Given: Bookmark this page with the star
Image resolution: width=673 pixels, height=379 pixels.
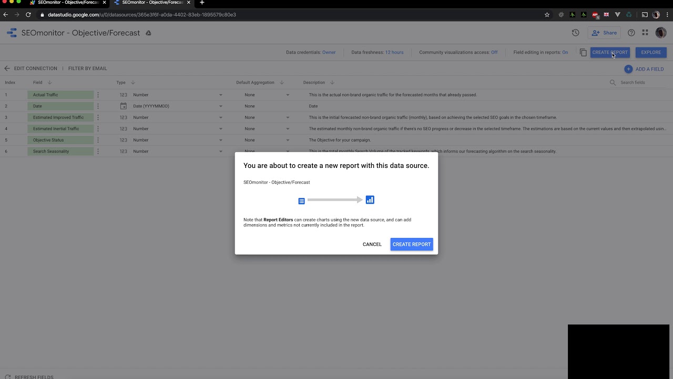Looking at the screenshot, I should 547,15.
